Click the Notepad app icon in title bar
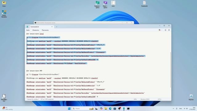 [27, 27]
